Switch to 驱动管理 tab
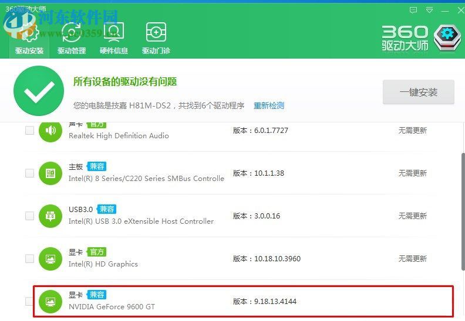Image resolution: width=465 pixels, height=321 pixels. coord(72,39)
